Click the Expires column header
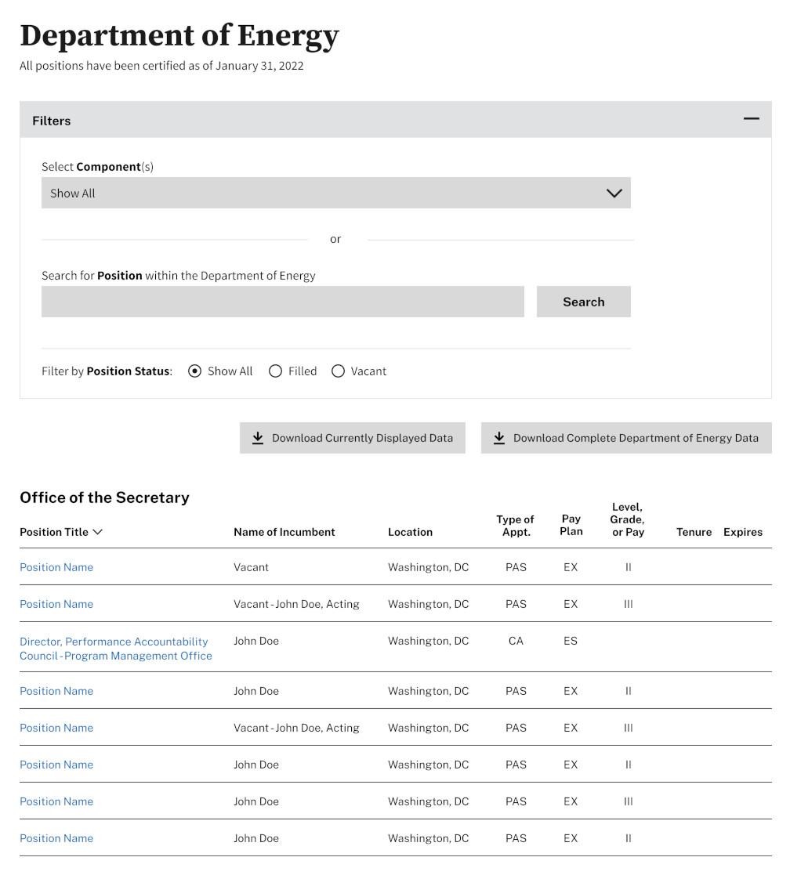790x886 pixels. (742, 532)
